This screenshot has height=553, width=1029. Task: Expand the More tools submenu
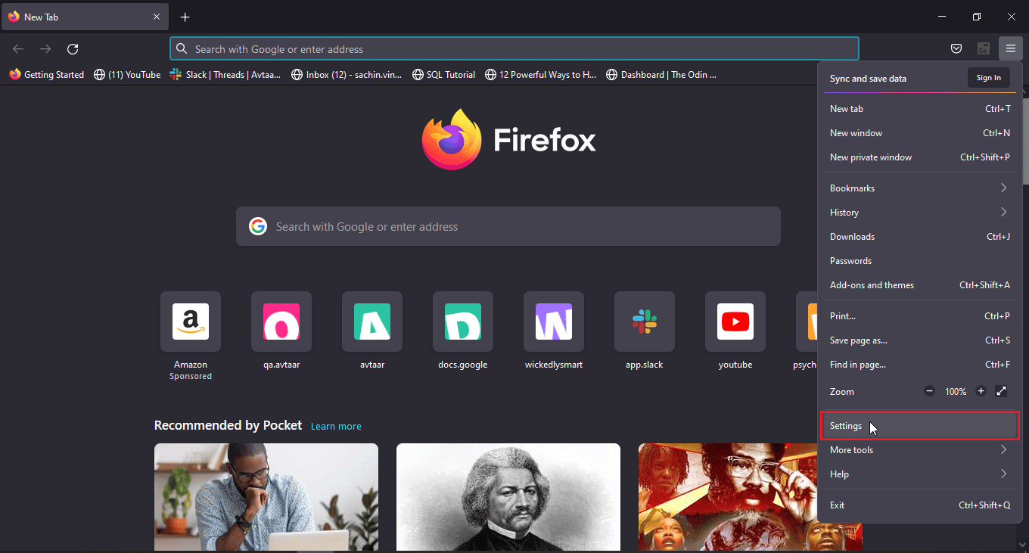pos(919,450)
